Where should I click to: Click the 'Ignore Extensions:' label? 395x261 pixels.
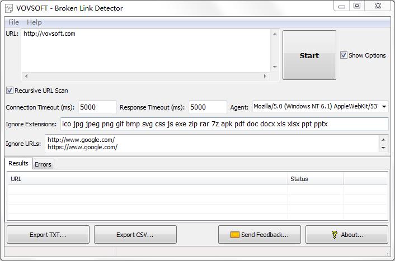(x=31, y=124)
